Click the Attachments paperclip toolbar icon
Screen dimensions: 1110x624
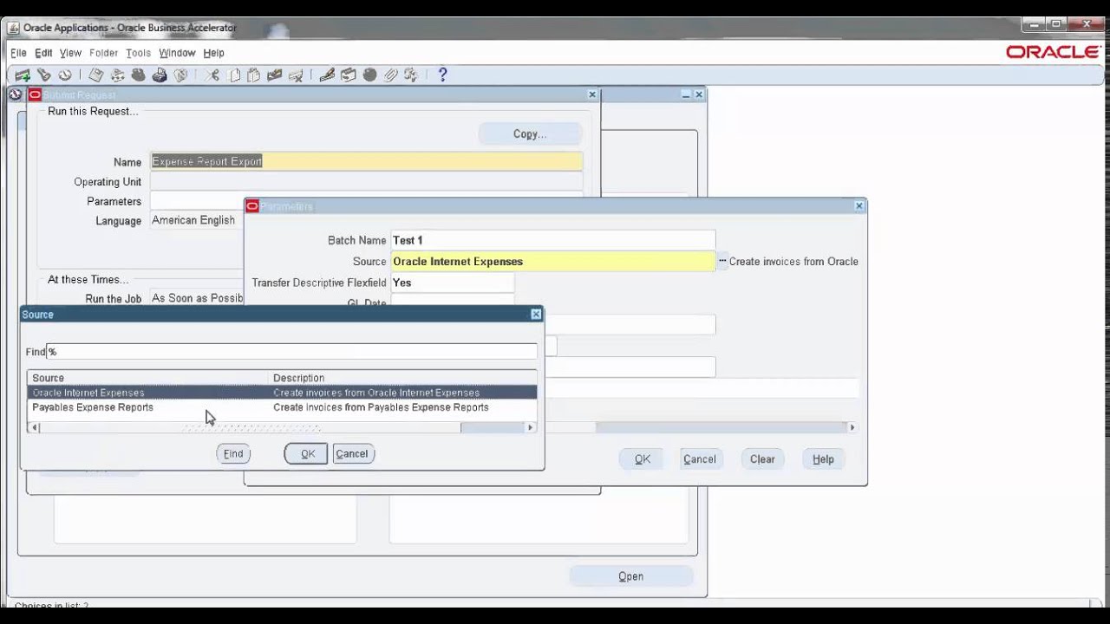pos(390,75)
